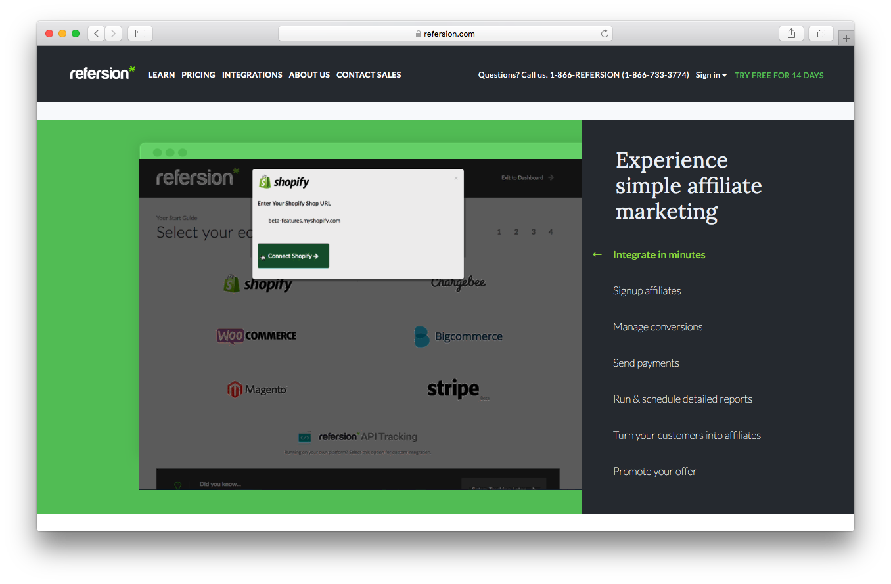This screenshot has width=891, height=584.
Task: Click step 2 in the start guide
Action: 516,232
